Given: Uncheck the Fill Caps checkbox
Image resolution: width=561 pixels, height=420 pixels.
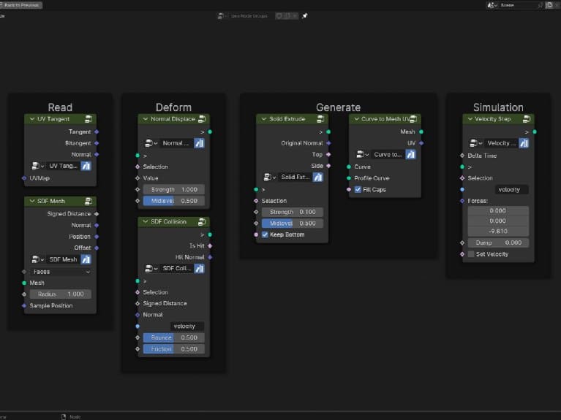Looking at the screenshot, I should (358, 190).
